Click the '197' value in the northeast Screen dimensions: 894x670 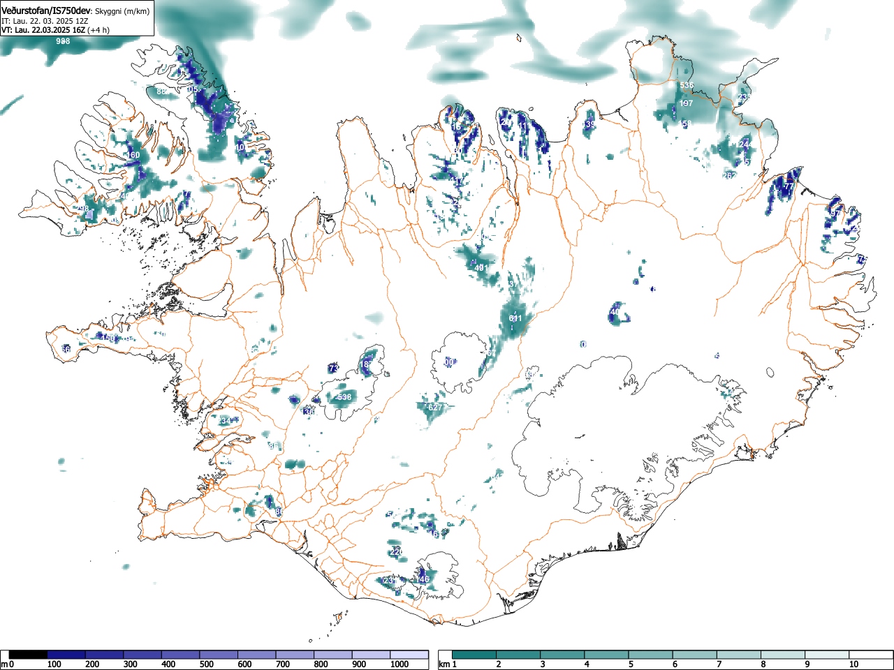coord(686,103)
